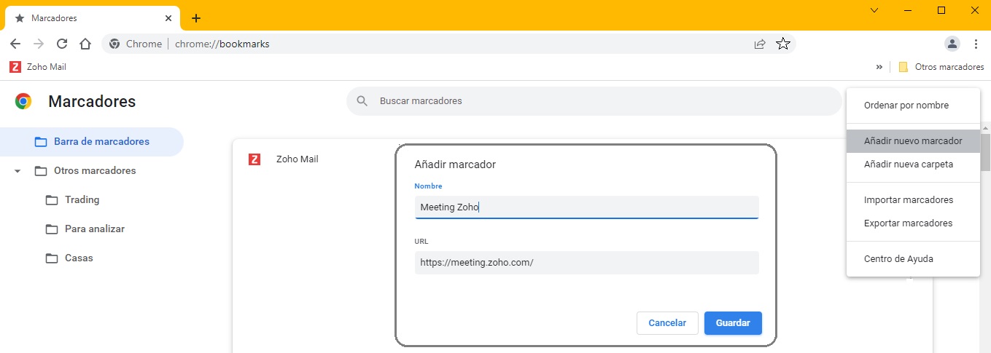The width and height of the screenshot is (991, 353).
Task: Bookmark this tab with the star icon
Action: [x=782, y=44]
